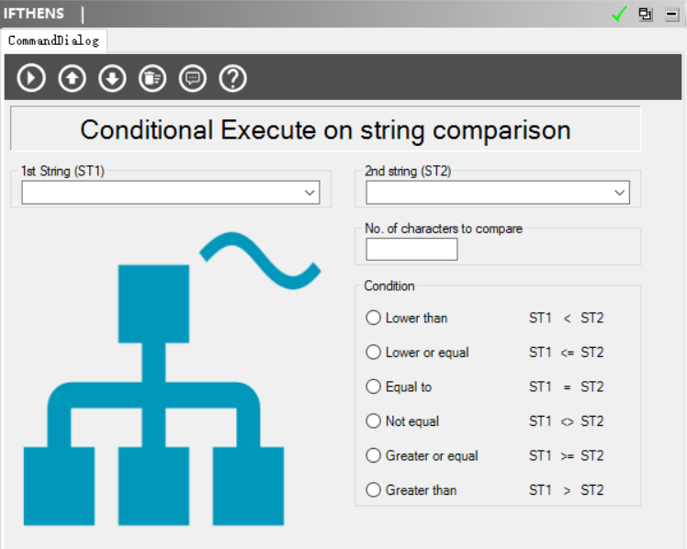Select the Lower than condition

(x=373, y=318)
